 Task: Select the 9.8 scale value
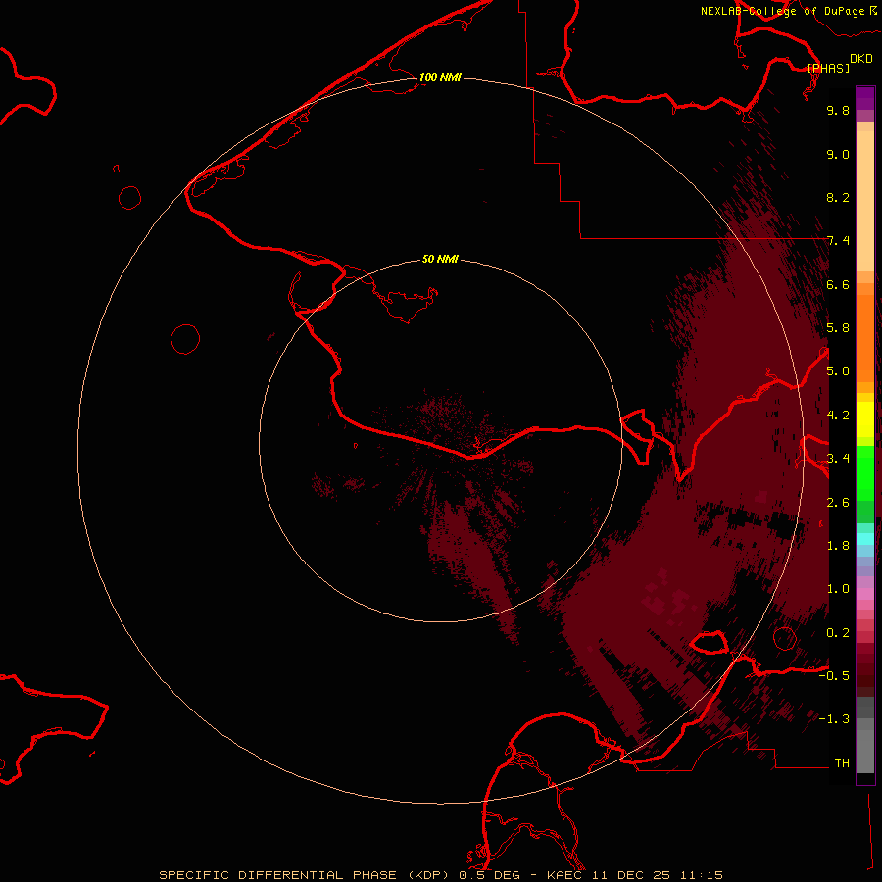pos(838,110)
